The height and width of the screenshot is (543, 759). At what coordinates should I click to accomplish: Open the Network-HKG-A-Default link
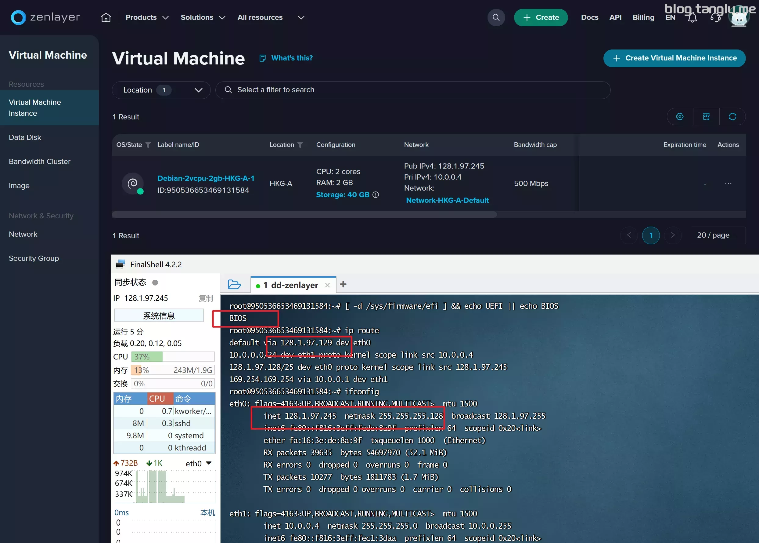click(448, 200)
